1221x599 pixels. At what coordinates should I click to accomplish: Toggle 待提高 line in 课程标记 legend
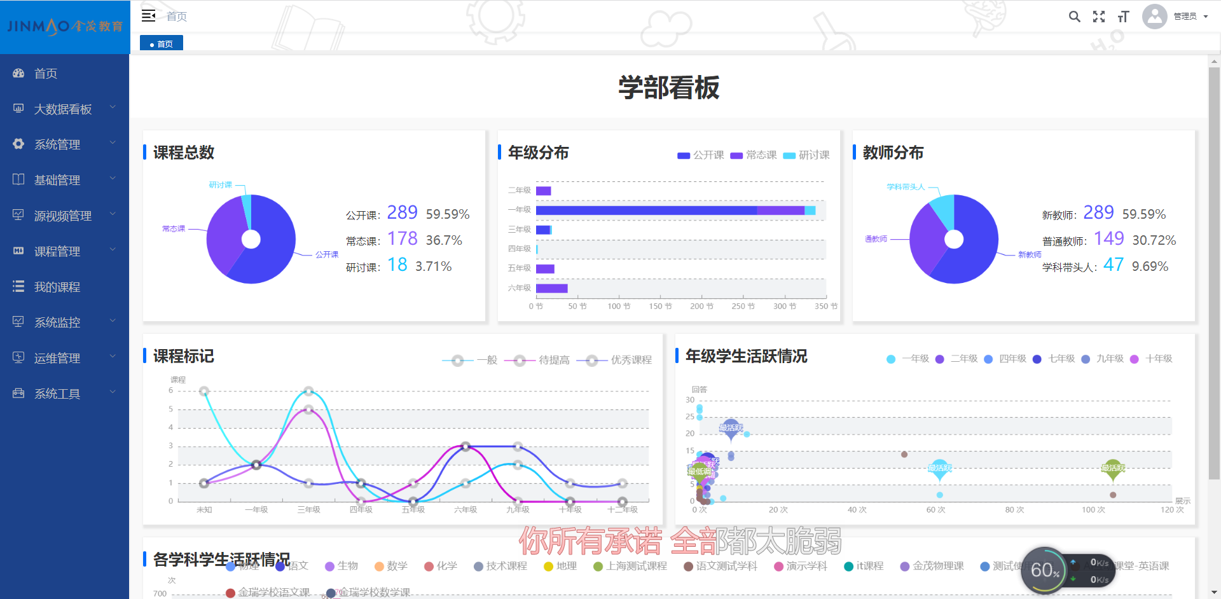[537, 360]
